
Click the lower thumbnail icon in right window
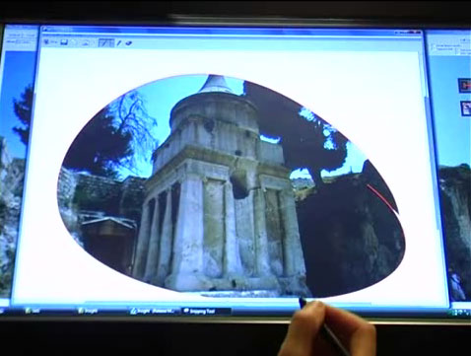(465, 108)
